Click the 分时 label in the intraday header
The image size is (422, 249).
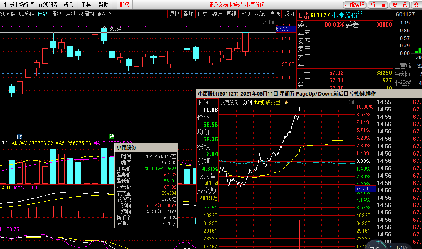click(x=248, y=102)
